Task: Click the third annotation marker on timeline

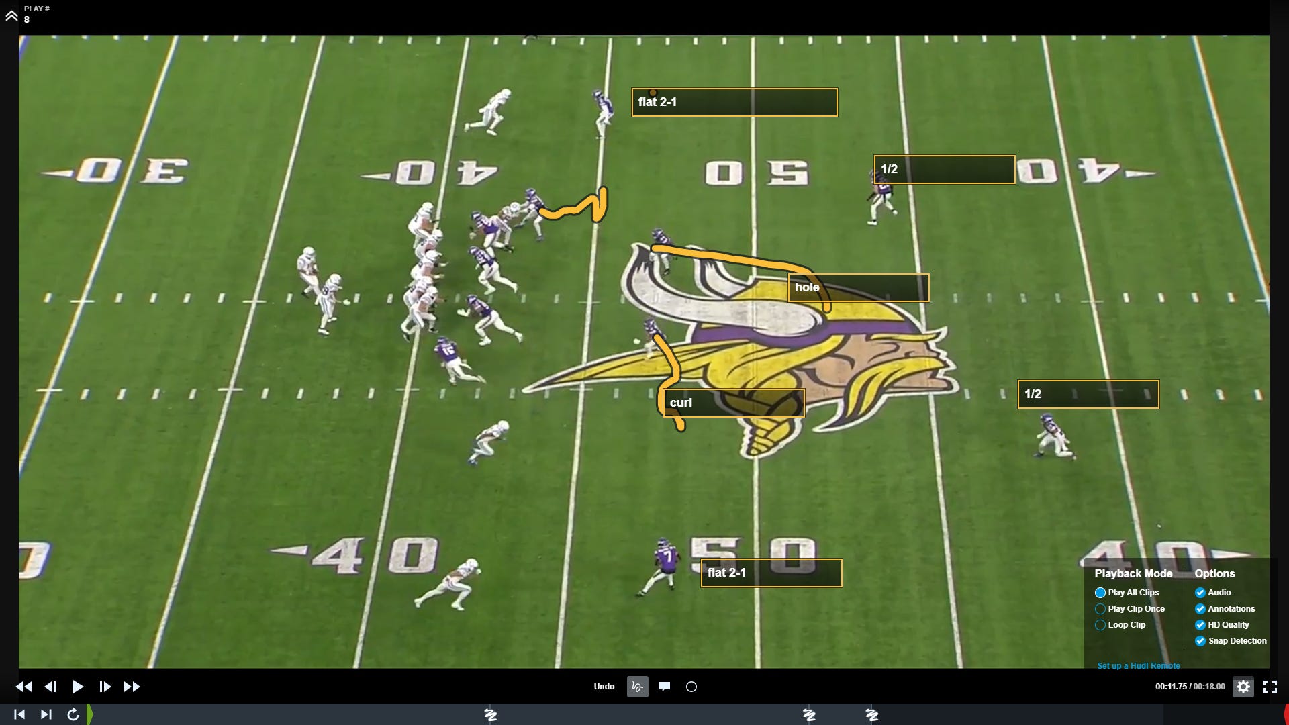Action: (872, 715)
